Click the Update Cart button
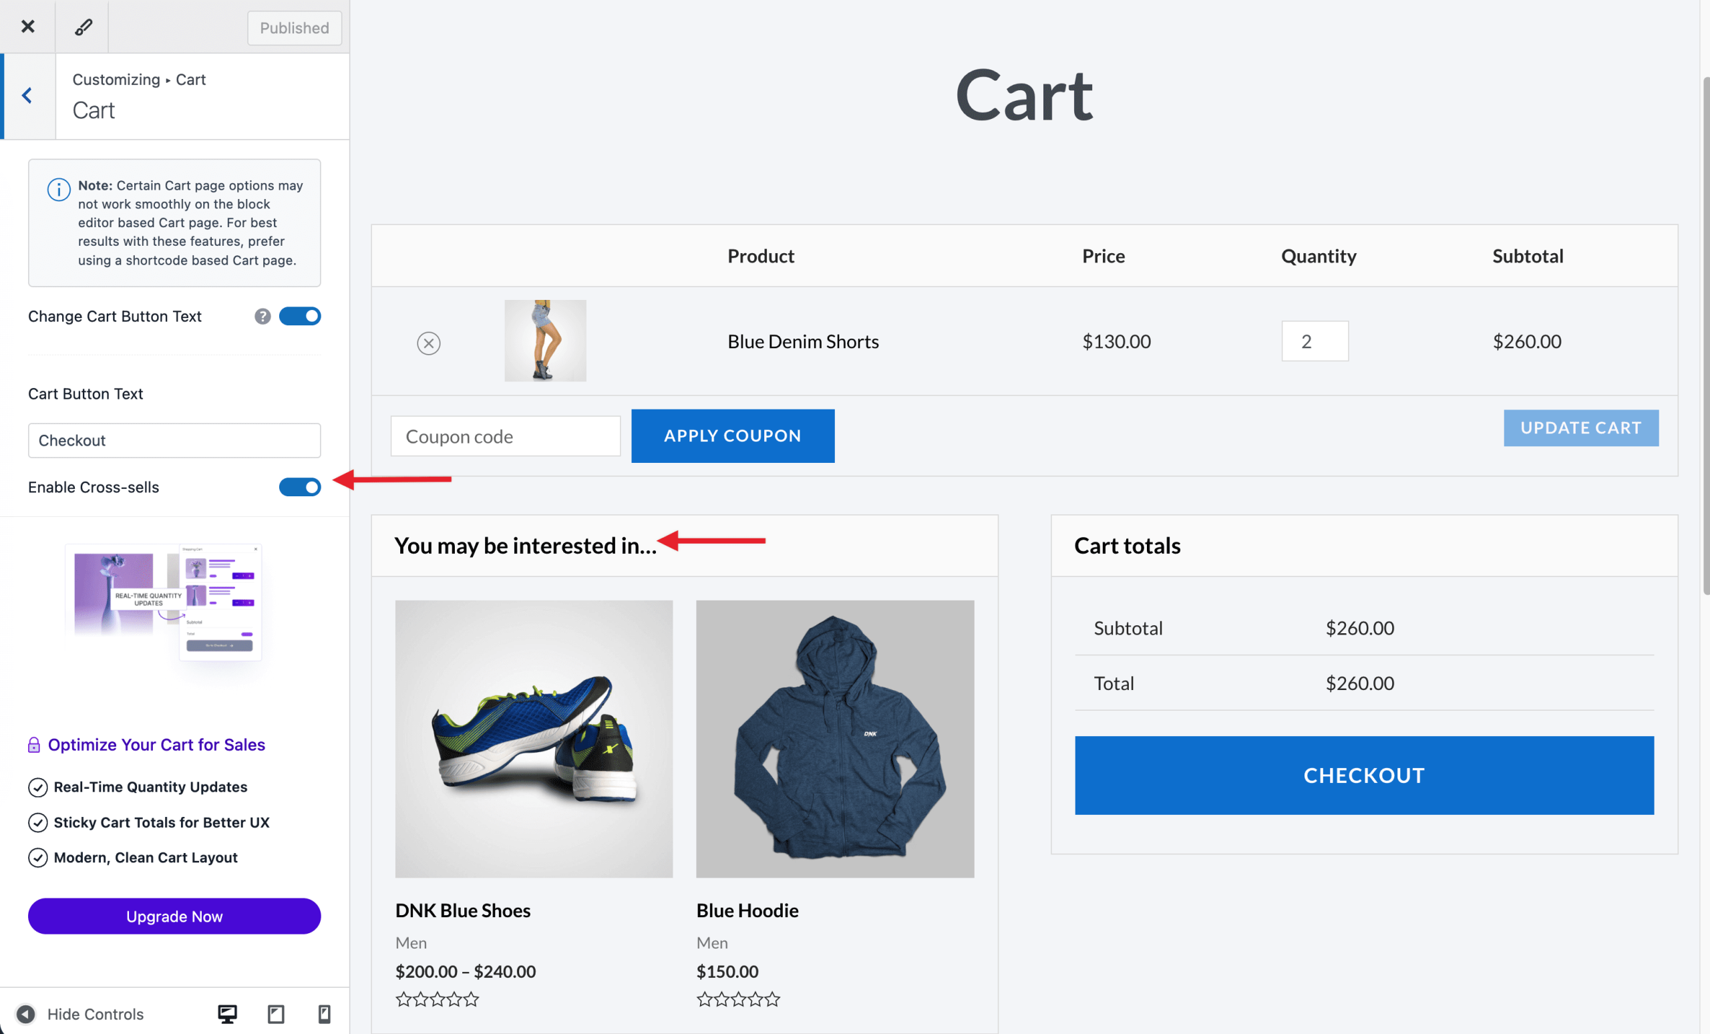Image resolution: width=1710 pixels, height=1034 pixels. tap(1580, 427)
